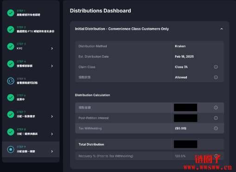Click the Step 2 completed check indicator
This screenshot has width=236, height=172.
tap(11, 30)
